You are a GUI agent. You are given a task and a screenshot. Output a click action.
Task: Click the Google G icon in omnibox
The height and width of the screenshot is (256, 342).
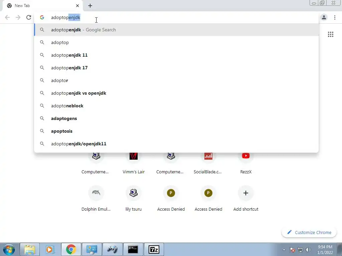click(x=42, y=17)
